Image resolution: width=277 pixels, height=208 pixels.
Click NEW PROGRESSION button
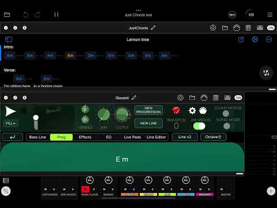pos(148,110)
